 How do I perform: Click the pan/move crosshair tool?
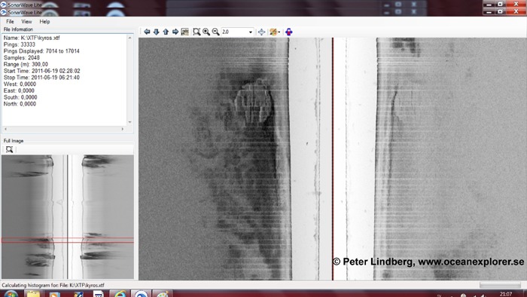pos(261,32)
